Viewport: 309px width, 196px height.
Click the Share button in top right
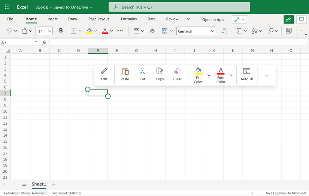(x=288, y=19)
